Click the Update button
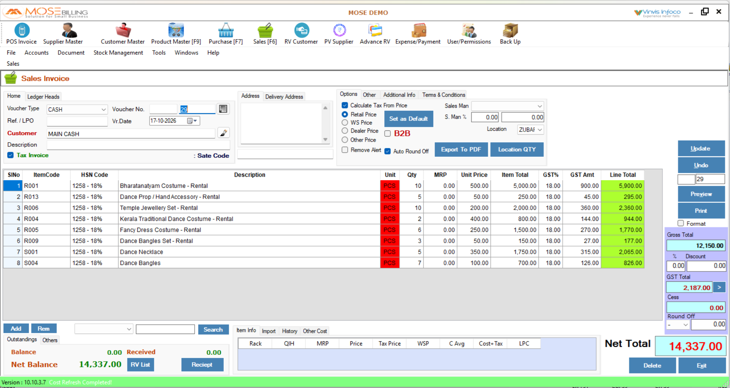This screenshot has width=730, height=388. click(700, 148)
